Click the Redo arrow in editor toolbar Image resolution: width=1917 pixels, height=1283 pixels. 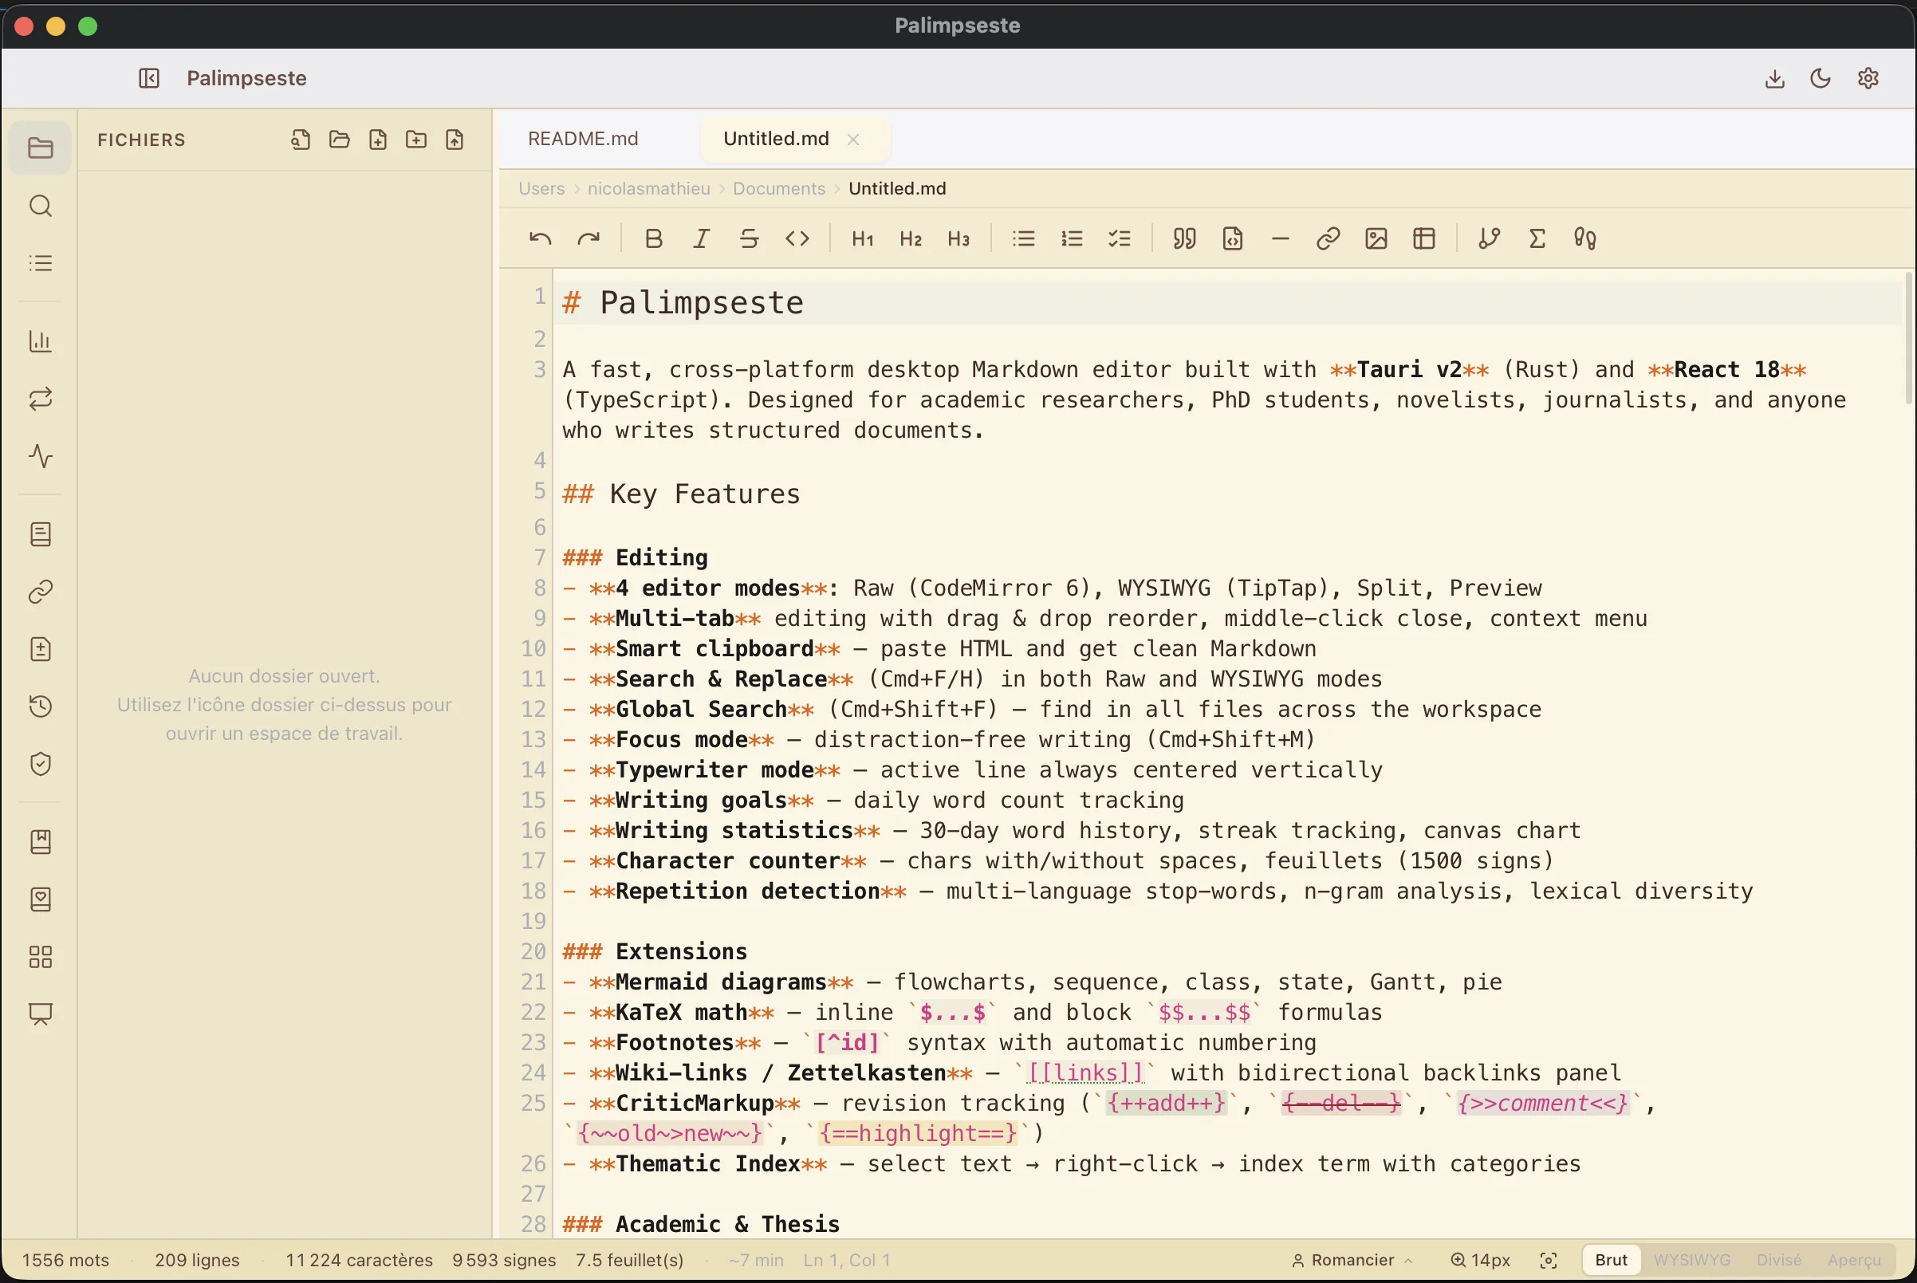[588, 238]
